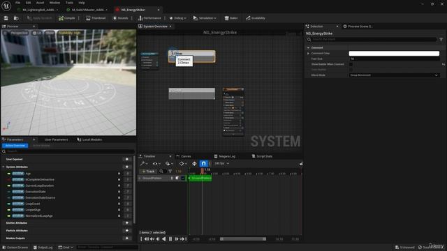Toggle the timeline lock icon
The image size is (447, 251).
(301, 164)
